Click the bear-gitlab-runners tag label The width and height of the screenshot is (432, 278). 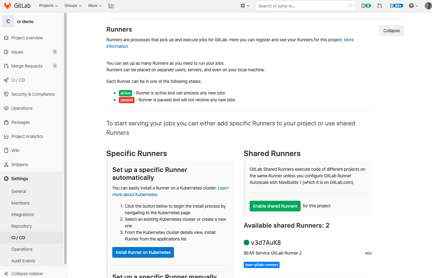click(262, 265)
